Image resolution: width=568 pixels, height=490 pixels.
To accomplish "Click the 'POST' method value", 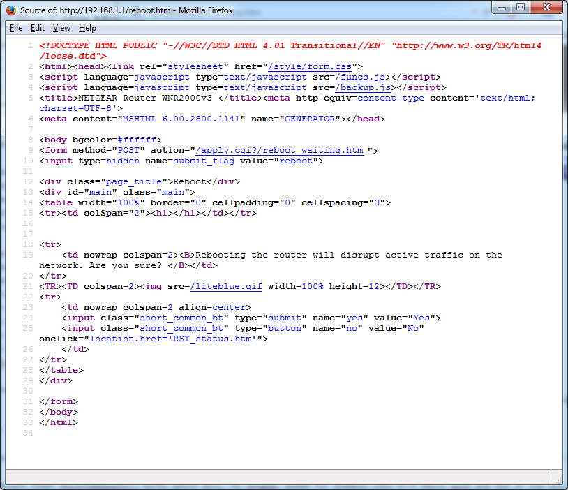I will [x=128, y=150].
